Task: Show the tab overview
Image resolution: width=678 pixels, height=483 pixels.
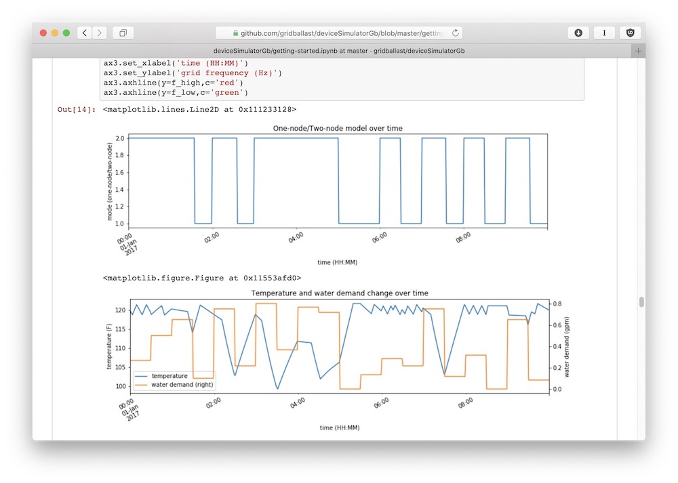Action: pos(123,33)
